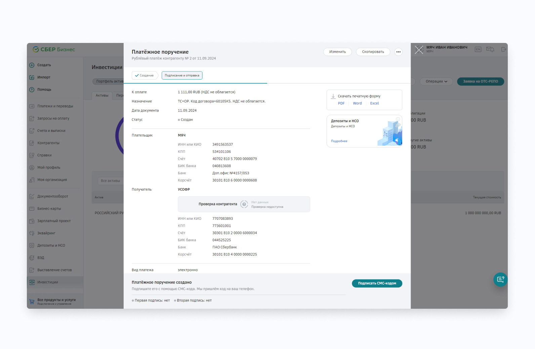Open the chat support floating button
Screen dimensions: 535x349
tap(500, 280)
